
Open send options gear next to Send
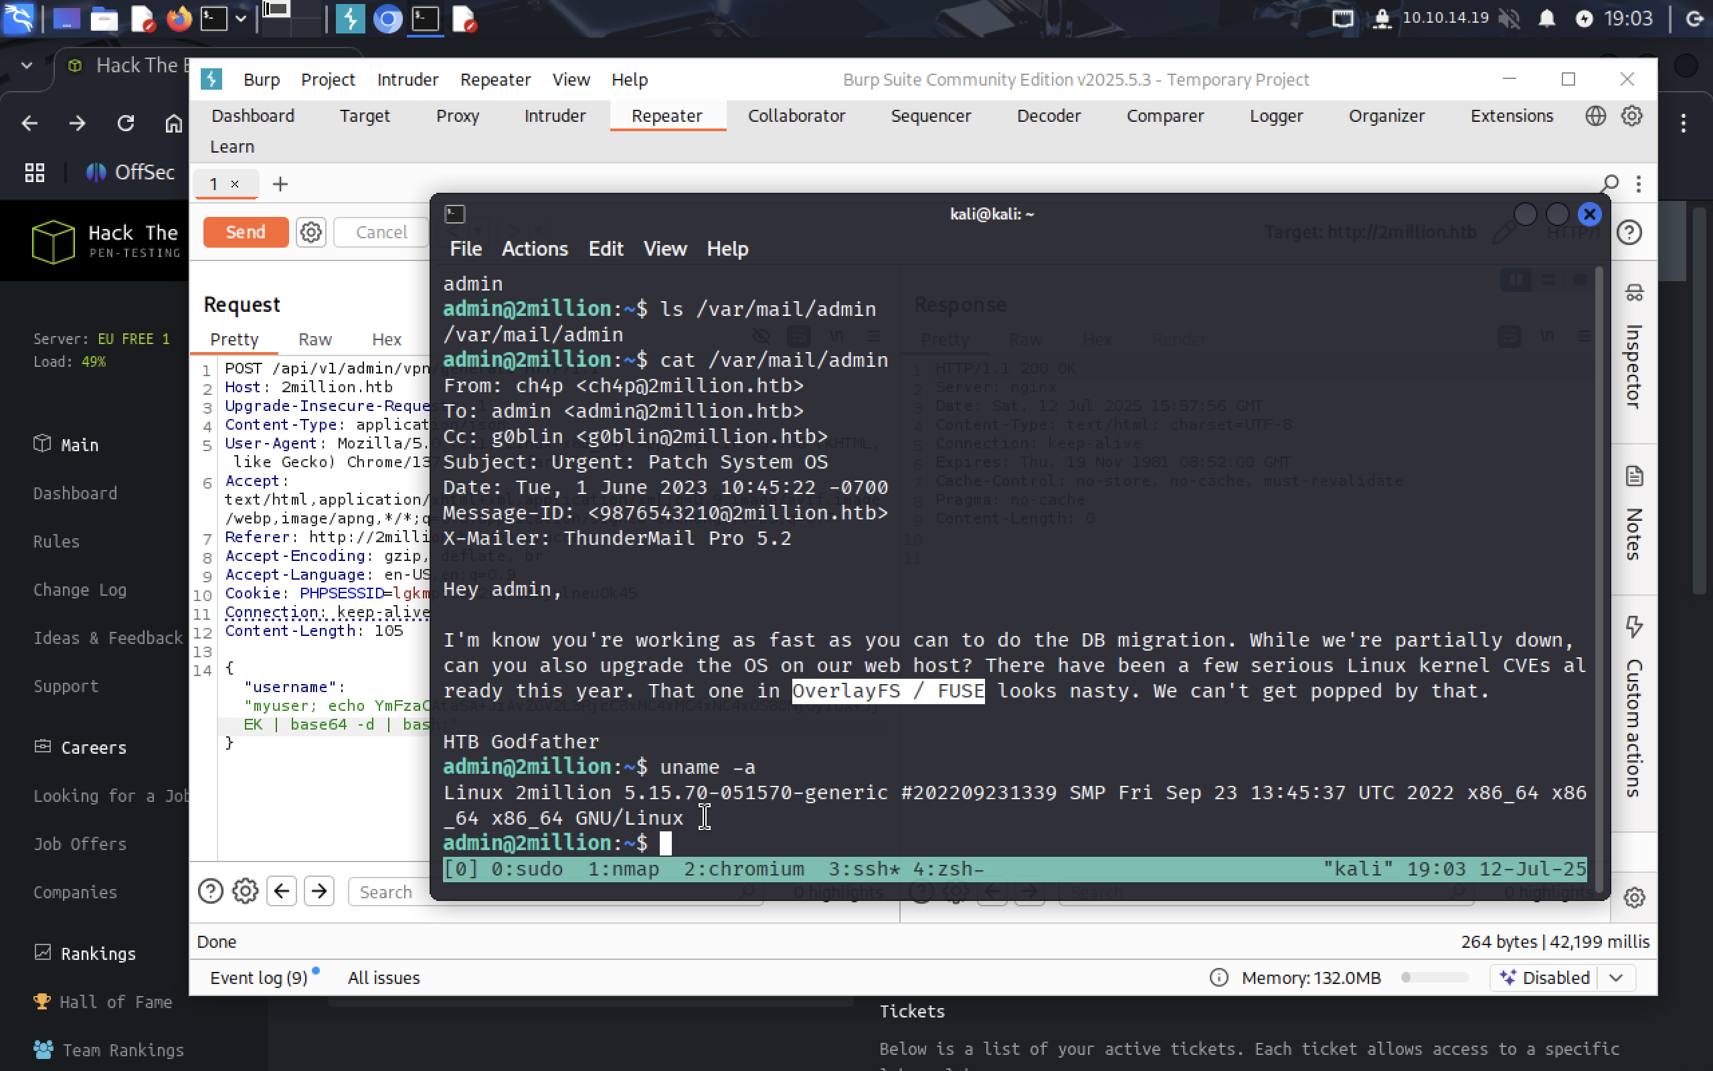tap(310, 232)
